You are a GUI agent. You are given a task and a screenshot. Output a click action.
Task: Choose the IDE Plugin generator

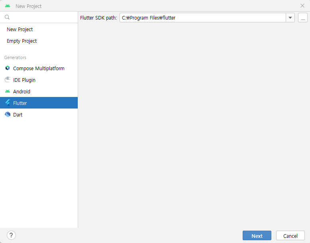[39, 80]
